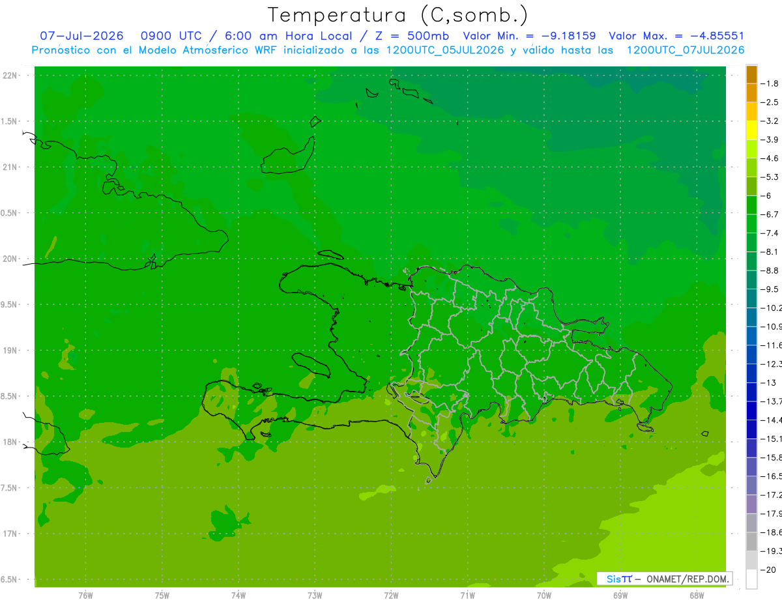The width and height of the screenshot is (782, 604).
Task: Click the '18N' latitude label
Action: click(x=11, y=442)
